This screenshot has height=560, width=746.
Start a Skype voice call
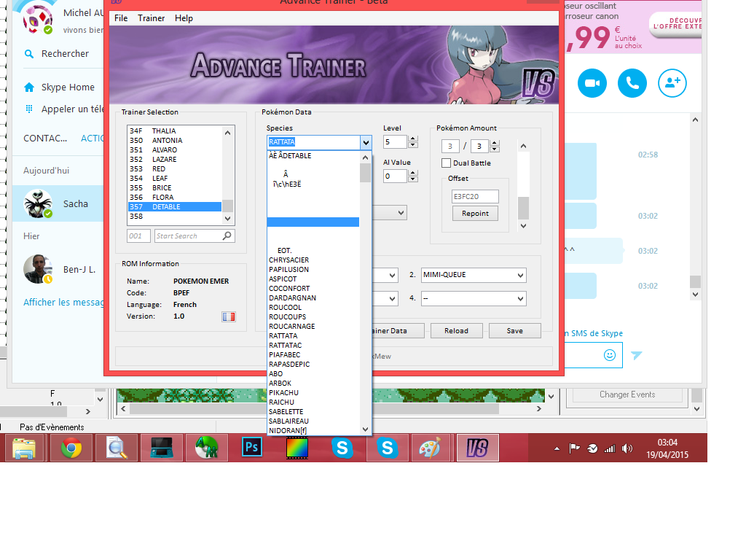[632, 83]
